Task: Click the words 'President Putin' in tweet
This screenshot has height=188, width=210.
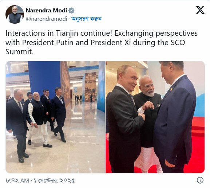Action: tap(48, 43)
